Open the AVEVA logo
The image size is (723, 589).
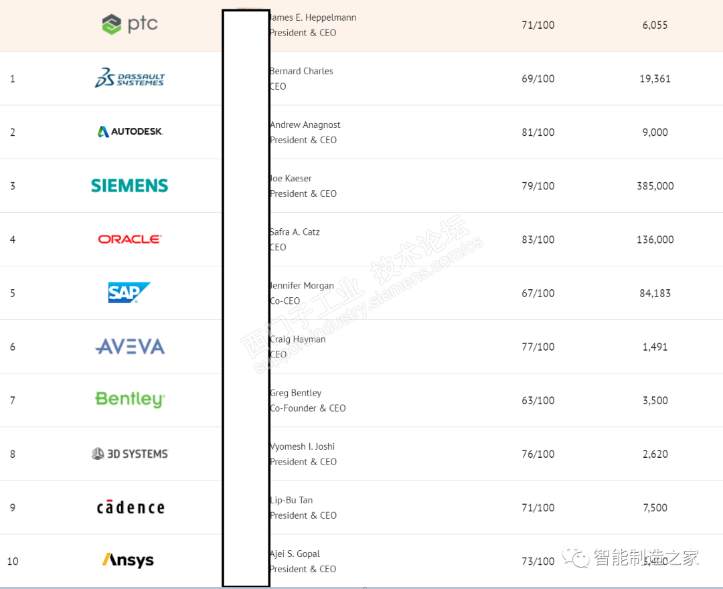tap(130, 347)
